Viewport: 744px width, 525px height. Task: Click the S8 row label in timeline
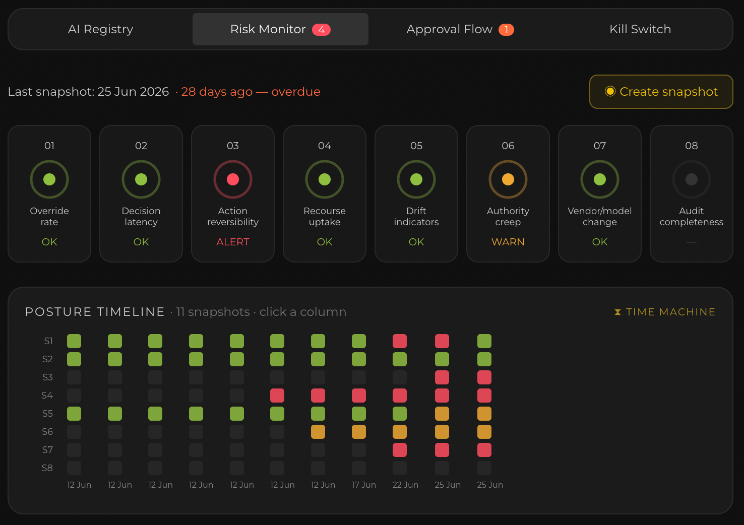click(47, 468)
